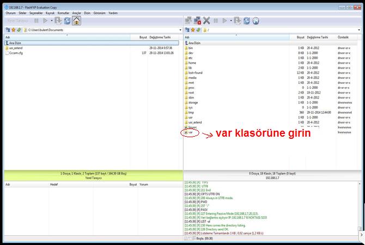Open the Siteler menu
This screenshot has width=365, height=245.
pos(22,13)
